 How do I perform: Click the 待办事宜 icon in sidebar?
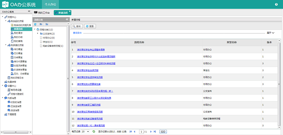12,49
